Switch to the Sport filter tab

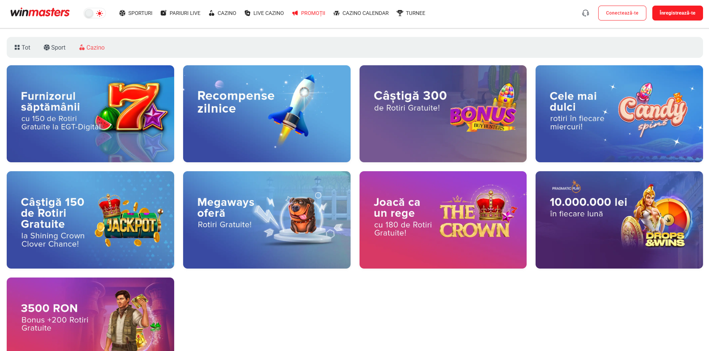(54, 47)
